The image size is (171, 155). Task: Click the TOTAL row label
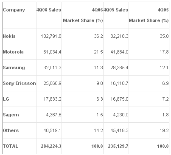coord(11,146)
